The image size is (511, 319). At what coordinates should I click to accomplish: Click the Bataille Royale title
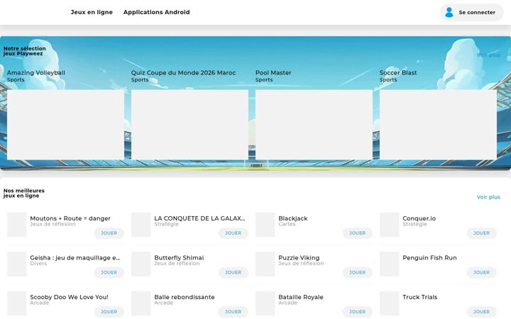tap(301, 297)
